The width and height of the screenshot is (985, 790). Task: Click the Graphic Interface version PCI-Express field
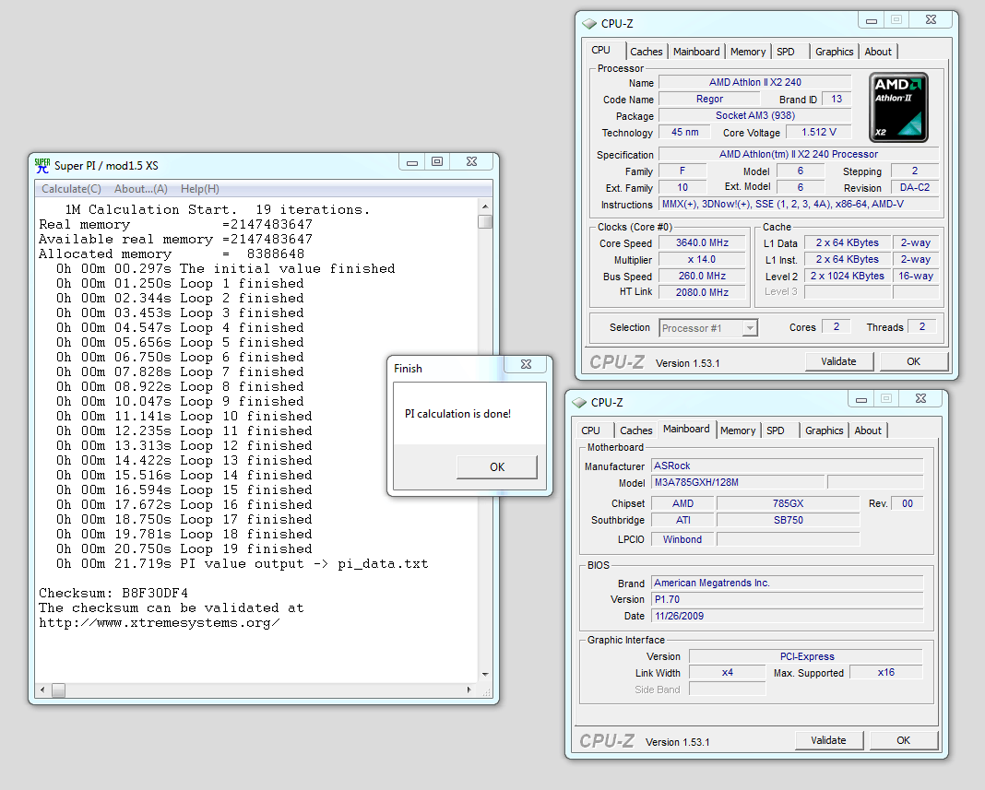(x=807, y=656)
